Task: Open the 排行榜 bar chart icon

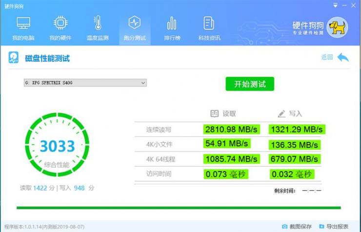Action: click(172, 23)
